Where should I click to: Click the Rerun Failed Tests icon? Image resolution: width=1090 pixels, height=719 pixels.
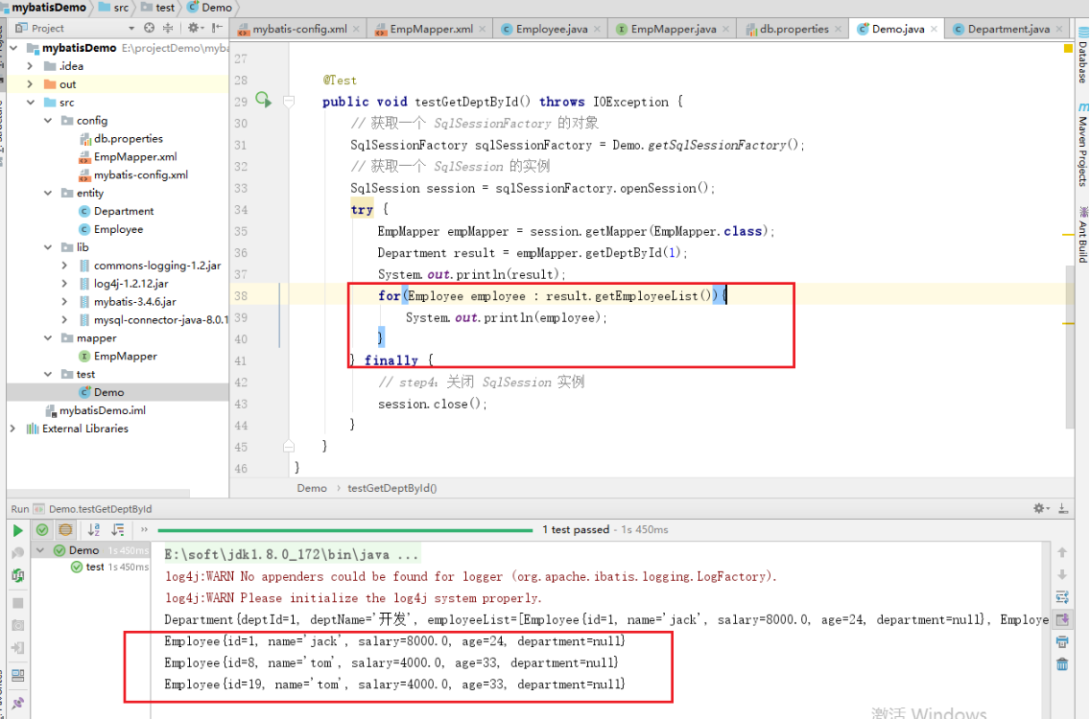click(x=18, y=554)
